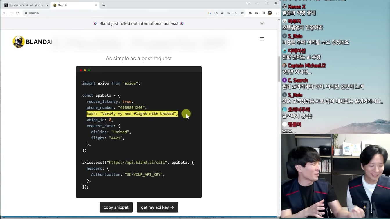390x219 pixels.
Task: Click the green dot on code window
Action: (x=89, y=70)
